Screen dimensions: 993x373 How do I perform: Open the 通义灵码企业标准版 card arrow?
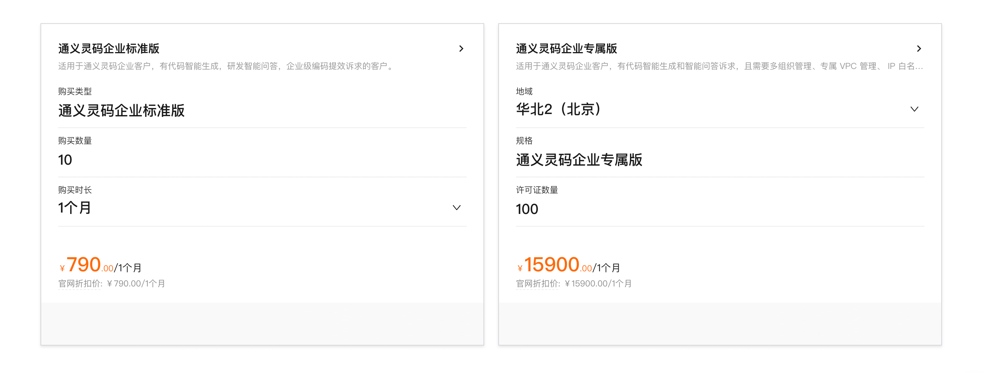tap(461, 49)
